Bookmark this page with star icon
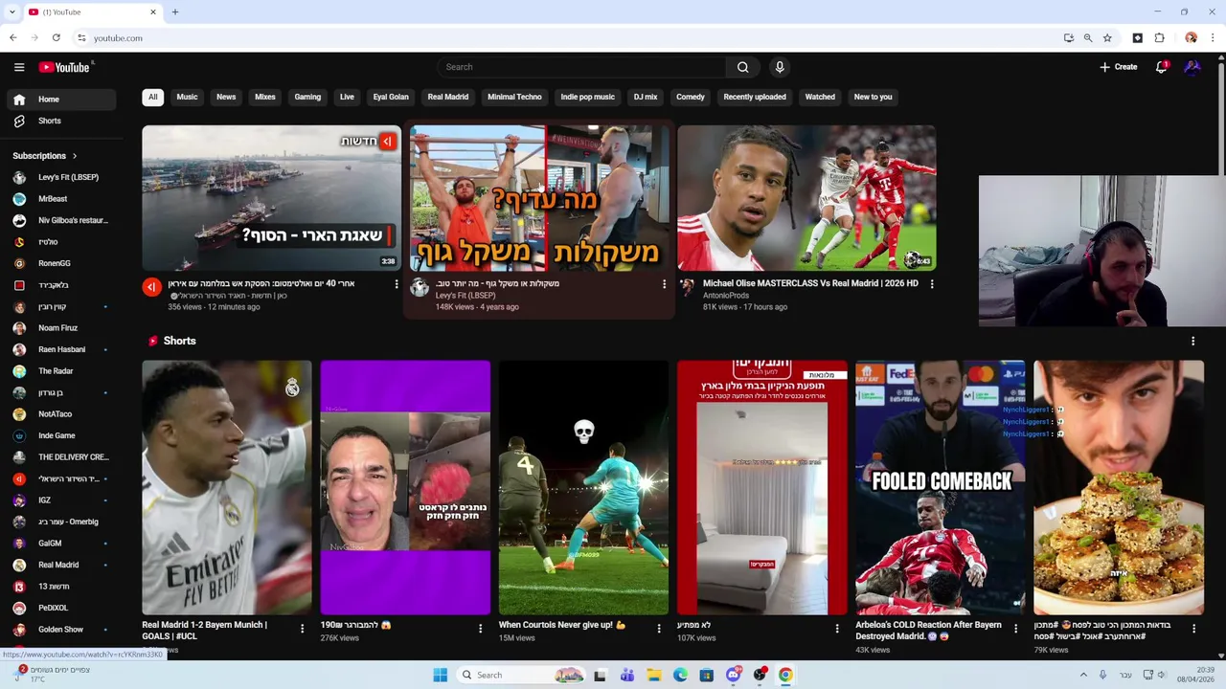Screen dimensions: 1226x689 (x=1107, y=38)
